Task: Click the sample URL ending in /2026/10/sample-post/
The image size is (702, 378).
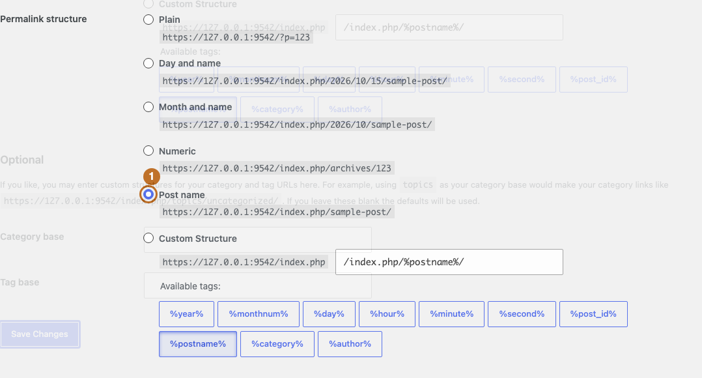Action: coord(297,124)
